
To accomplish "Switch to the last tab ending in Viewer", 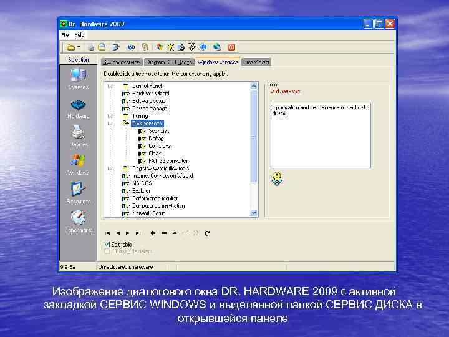I will coord(256,62).
